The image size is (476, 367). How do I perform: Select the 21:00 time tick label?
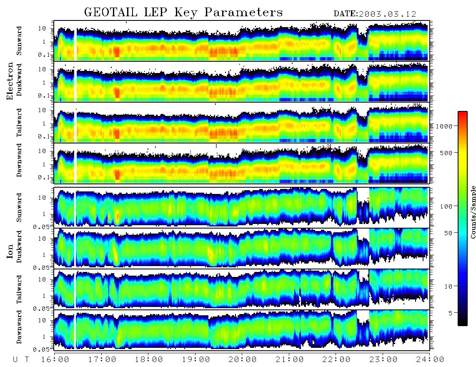[290, 360]
